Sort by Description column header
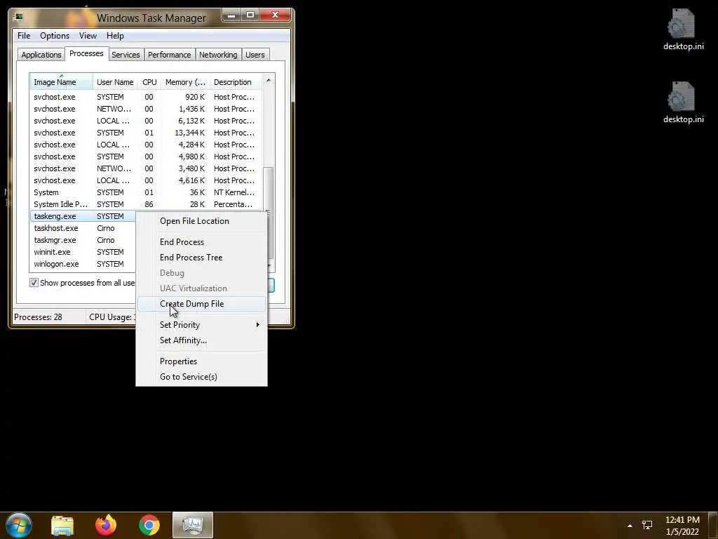This screenshot has height=539, width=718. [x=236, y=82]
